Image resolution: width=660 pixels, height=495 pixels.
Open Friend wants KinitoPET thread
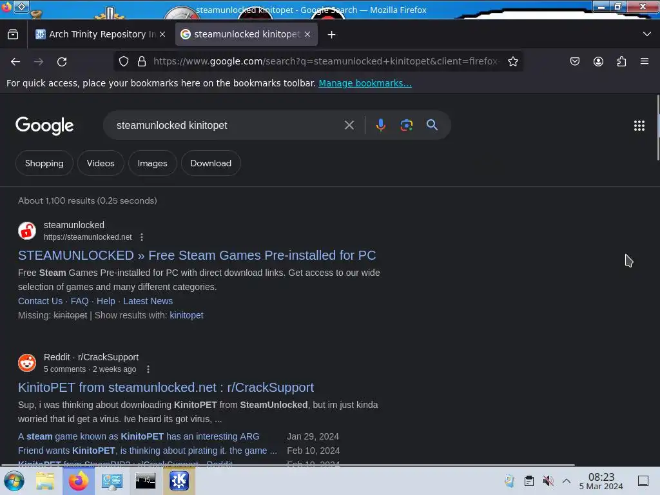(148, 451)
